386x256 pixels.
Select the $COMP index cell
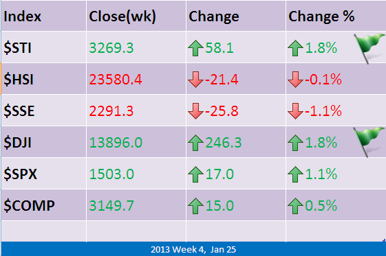[43, 205]
